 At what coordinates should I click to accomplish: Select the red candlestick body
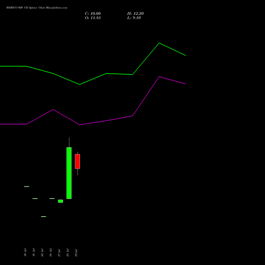(77, 162)
